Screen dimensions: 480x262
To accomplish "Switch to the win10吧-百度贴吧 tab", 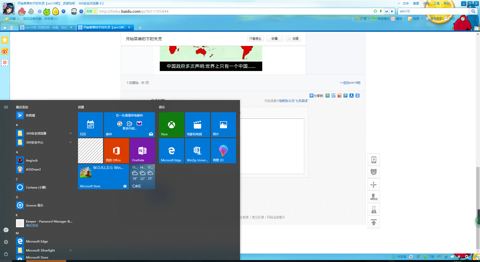I will pyautogui.click(x=46, y=27).
